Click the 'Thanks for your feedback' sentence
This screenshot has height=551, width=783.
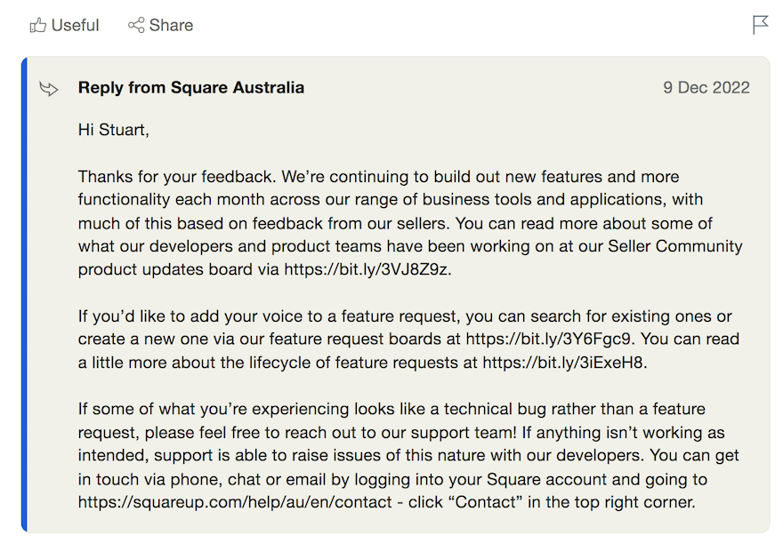click(177, 177)
